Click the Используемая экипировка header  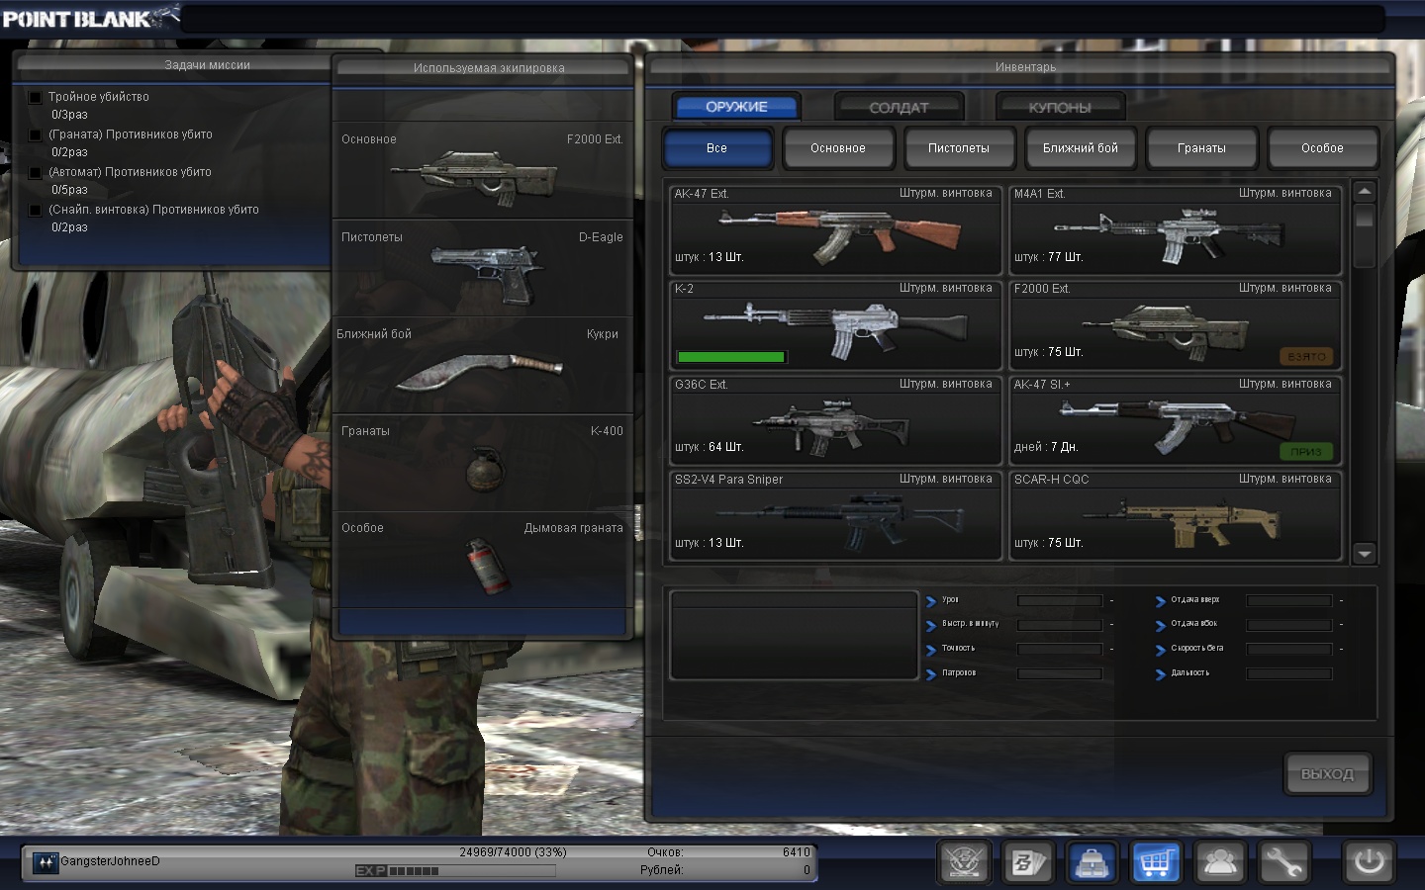[x=489, y=68]
